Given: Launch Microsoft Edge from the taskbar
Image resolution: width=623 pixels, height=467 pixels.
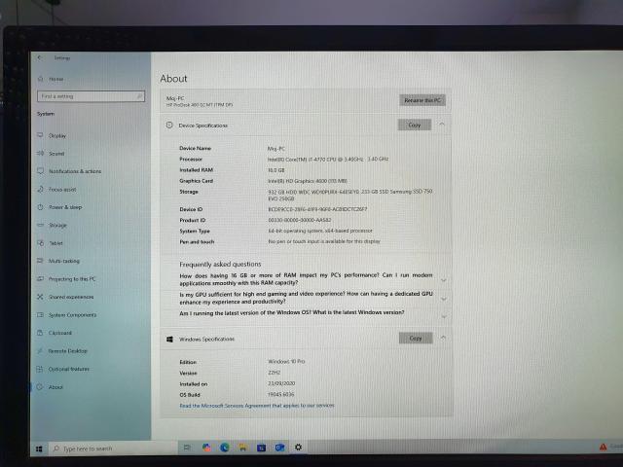Looking at the screenshot, I should click(225, 448).
